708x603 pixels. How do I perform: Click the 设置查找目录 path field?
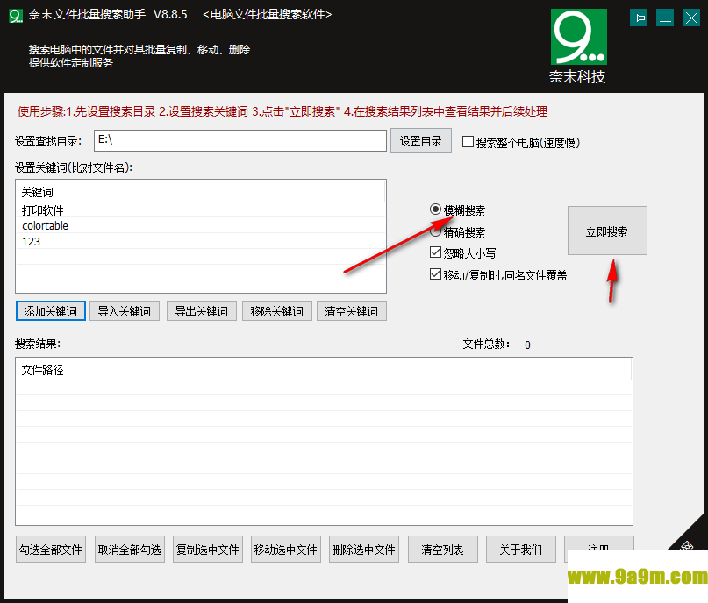click(240, 141)
